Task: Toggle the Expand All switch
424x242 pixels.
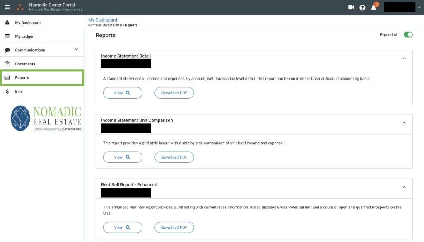Action: click(408, 35)
